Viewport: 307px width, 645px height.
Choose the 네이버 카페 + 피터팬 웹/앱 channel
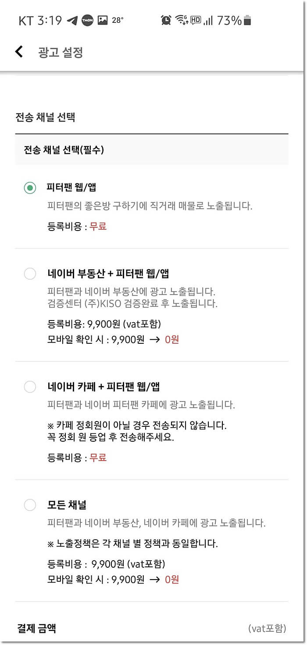coord(30,387)
